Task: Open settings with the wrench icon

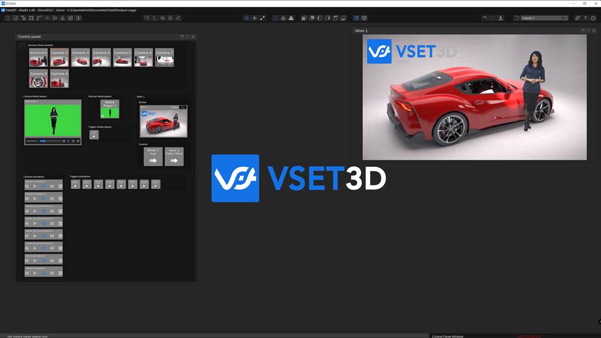Action: [x=577, y=18]
